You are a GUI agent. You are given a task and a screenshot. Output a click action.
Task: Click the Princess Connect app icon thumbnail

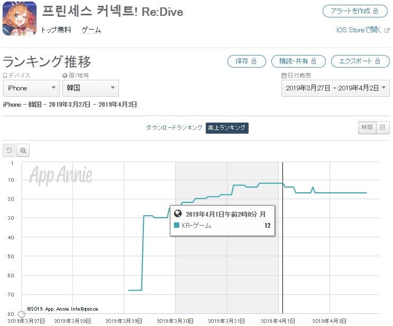click(20, 18)
